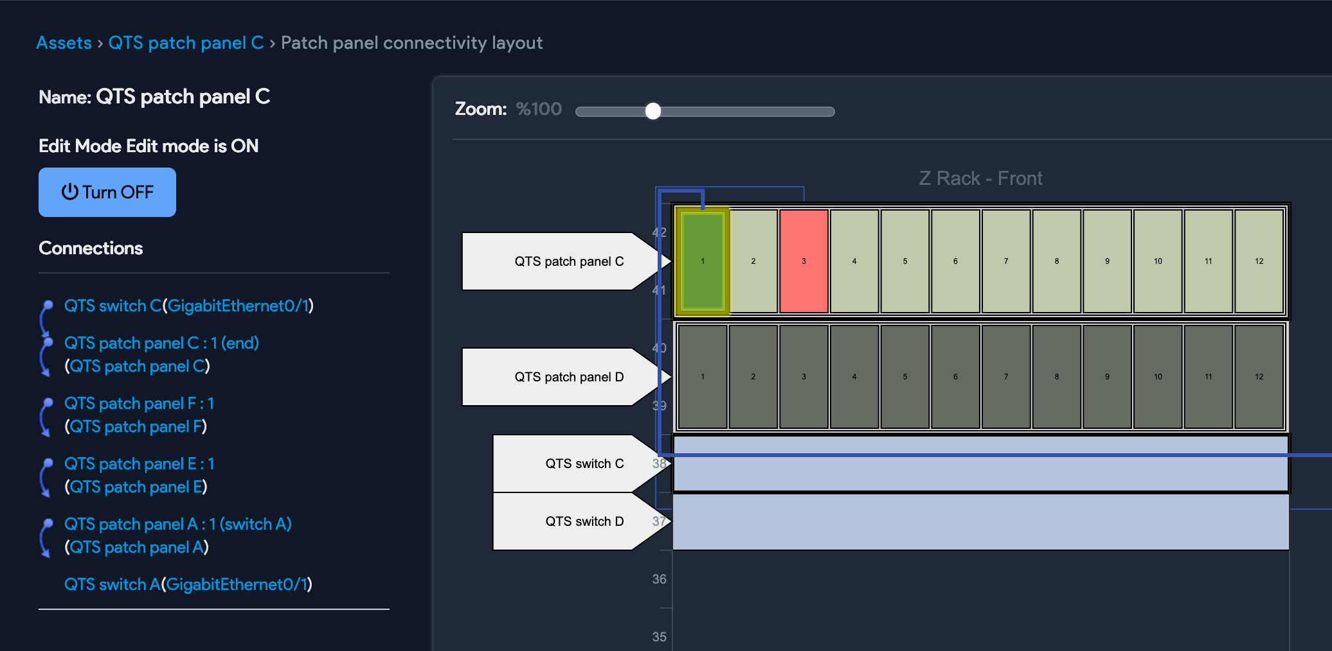Open the Assets breadcrumb link
The width and height of the screenshot is (1332, 651).
[64, 42]
